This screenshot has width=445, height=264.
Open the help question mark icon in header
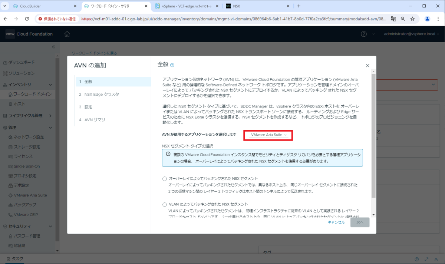point(364,34)
